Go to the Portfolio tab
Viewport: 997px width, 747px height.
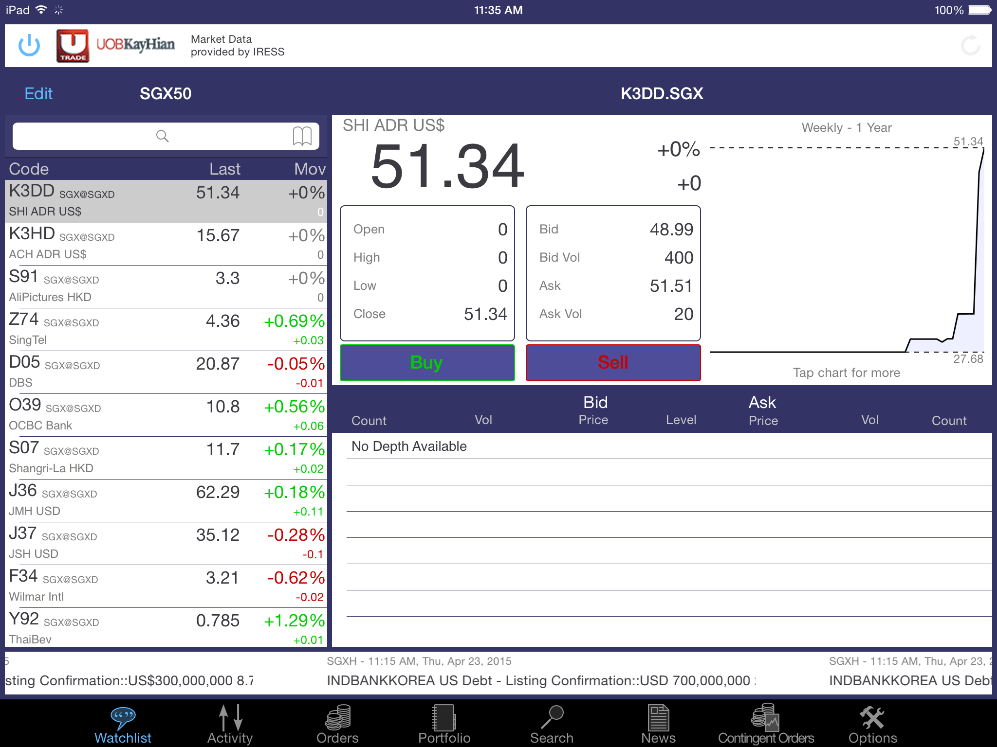(x=444, y=725)
